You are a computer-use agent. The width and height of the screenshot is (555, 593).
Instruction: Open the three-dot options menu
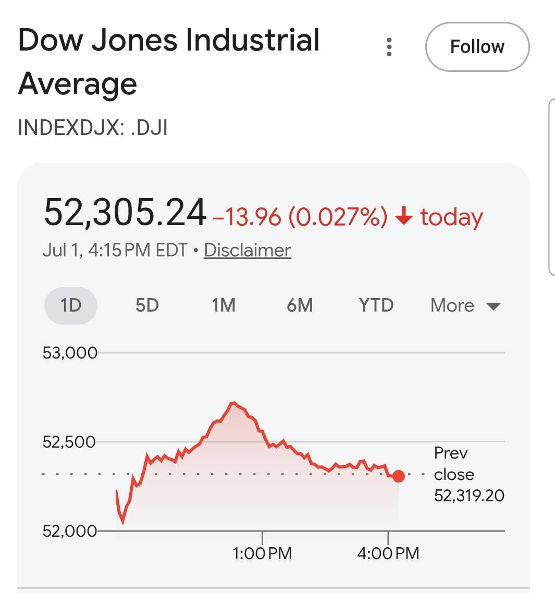389,47
